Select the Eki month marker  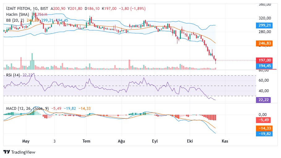click(x=190, y=141)
